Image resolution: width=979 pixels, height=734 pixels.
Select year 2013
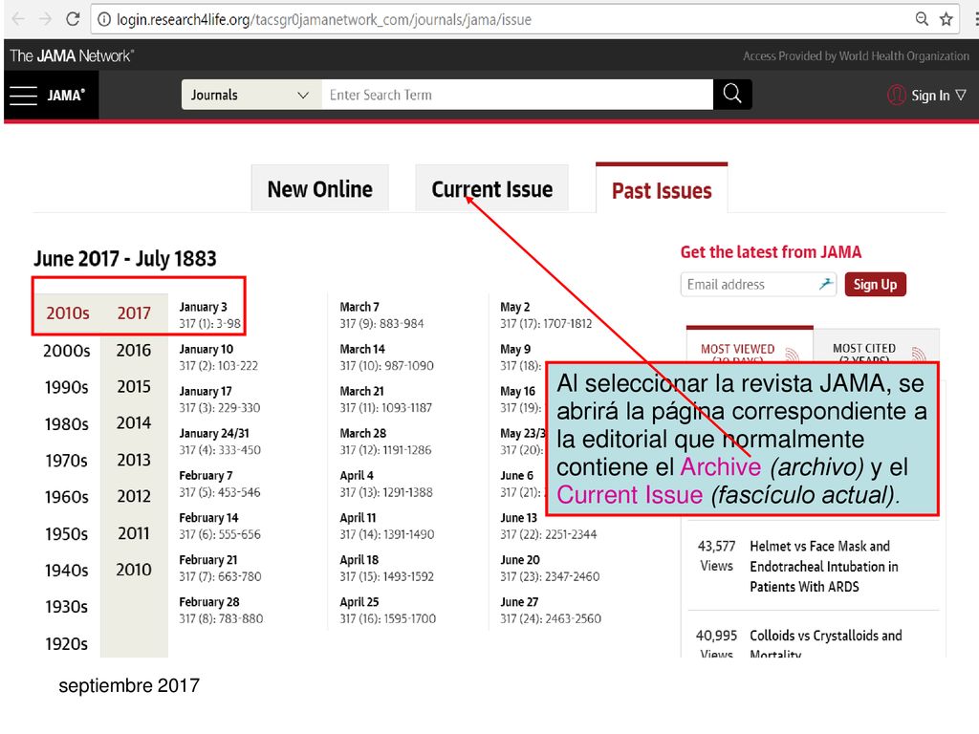(x=134, y=460)
